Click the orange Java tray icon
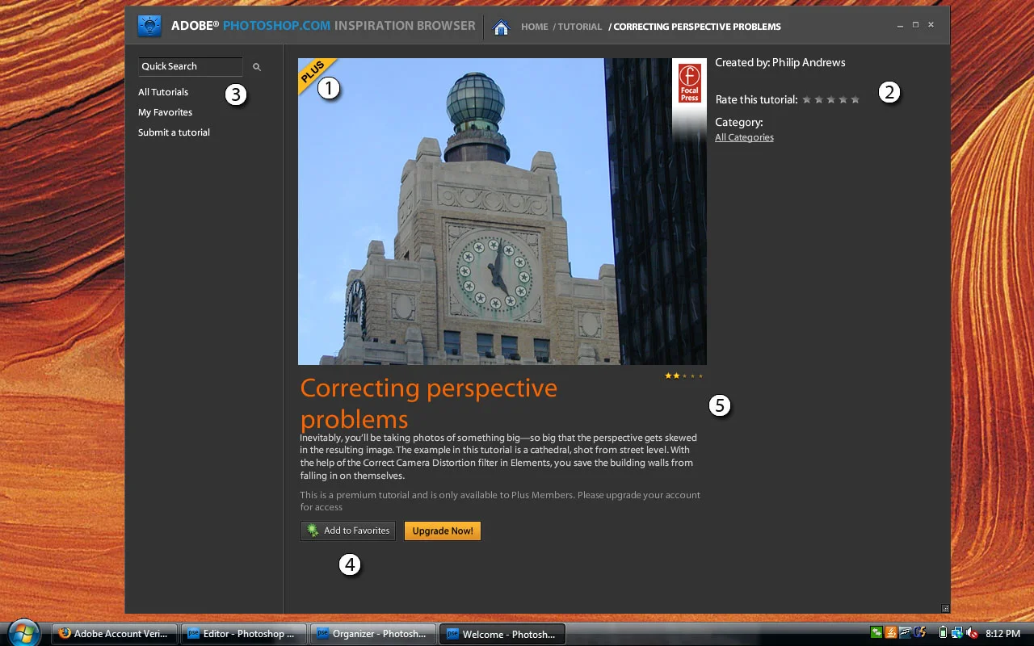1034x646 pixels. [x=891, y=633]
